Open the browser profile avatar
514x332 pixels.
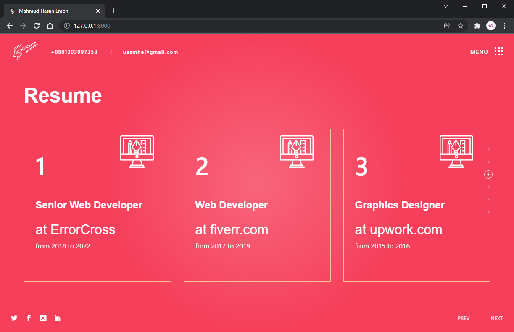click(x=491, y=26)
